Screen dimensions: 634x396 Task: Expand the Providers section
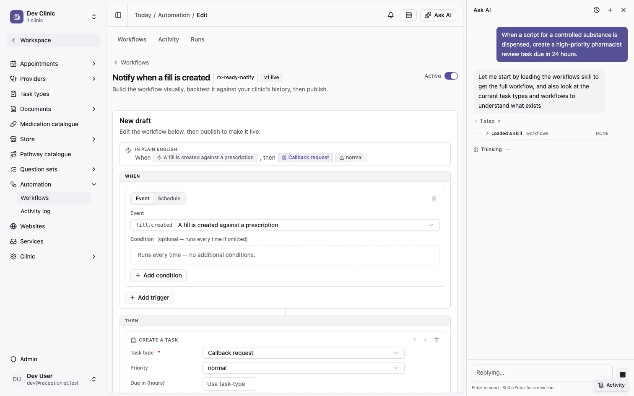(94, 79)
